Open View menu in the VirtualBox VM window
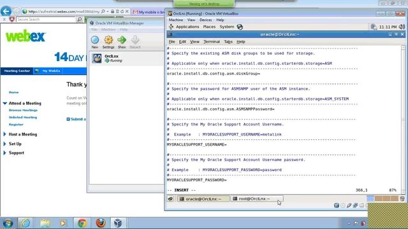This screenshot has width=408, height=229. click(x=191, y=20)
